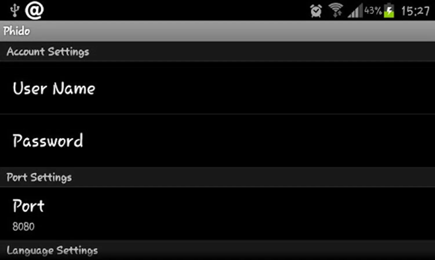
Task: Open the User Name setting
Action: 217,88
